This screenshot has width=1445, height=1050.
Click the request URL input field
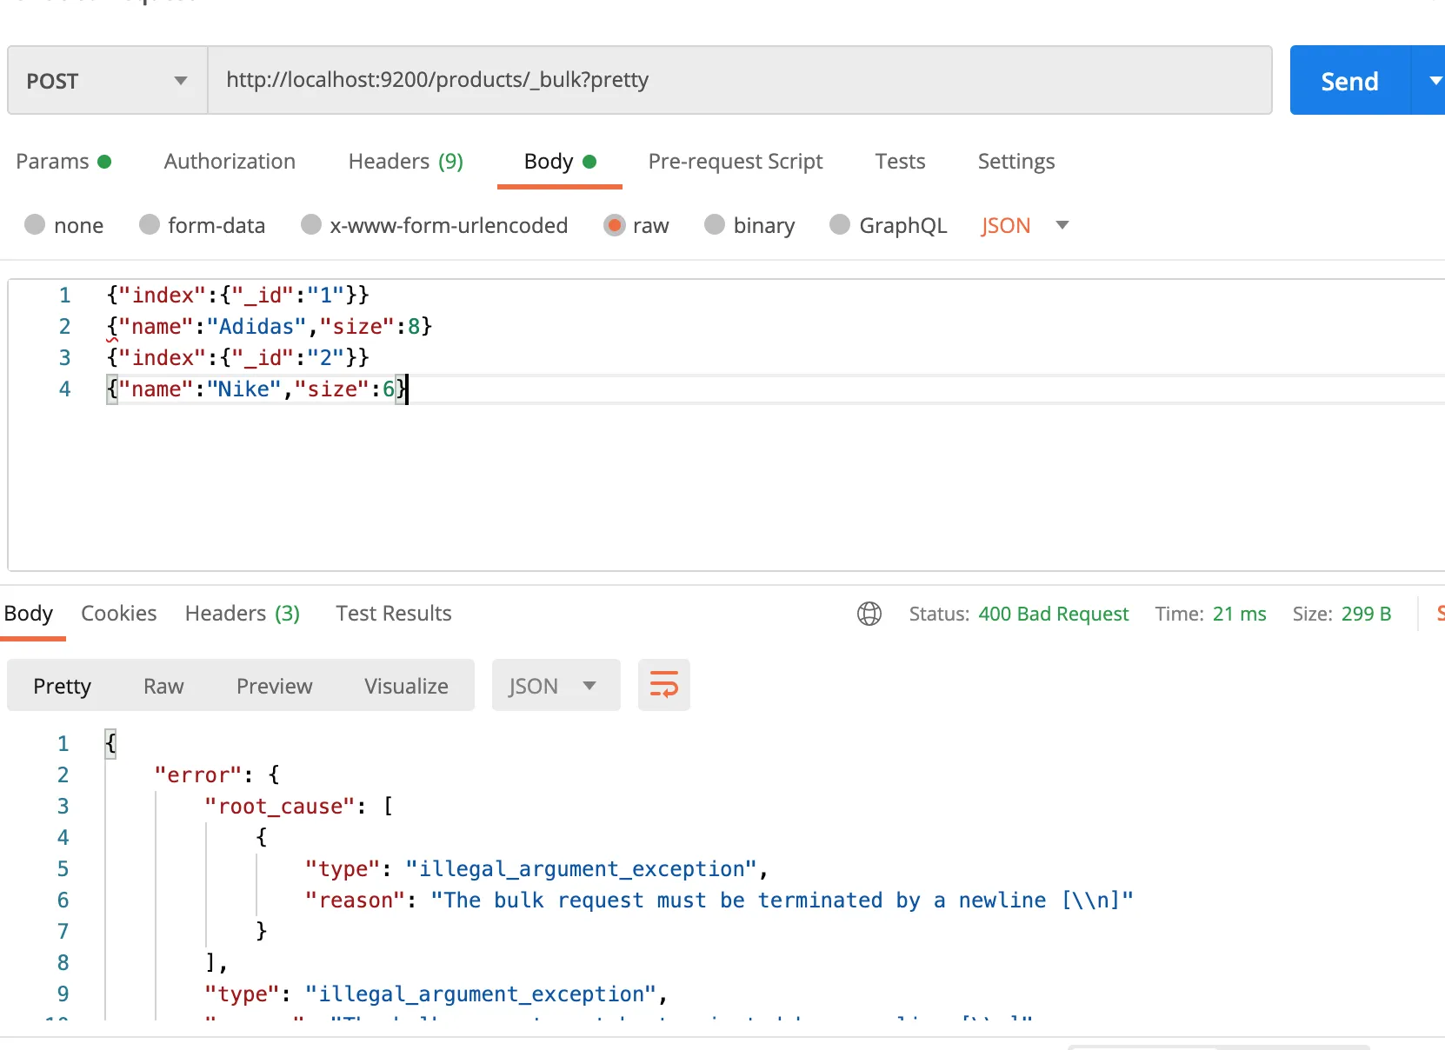coord(739,81)
